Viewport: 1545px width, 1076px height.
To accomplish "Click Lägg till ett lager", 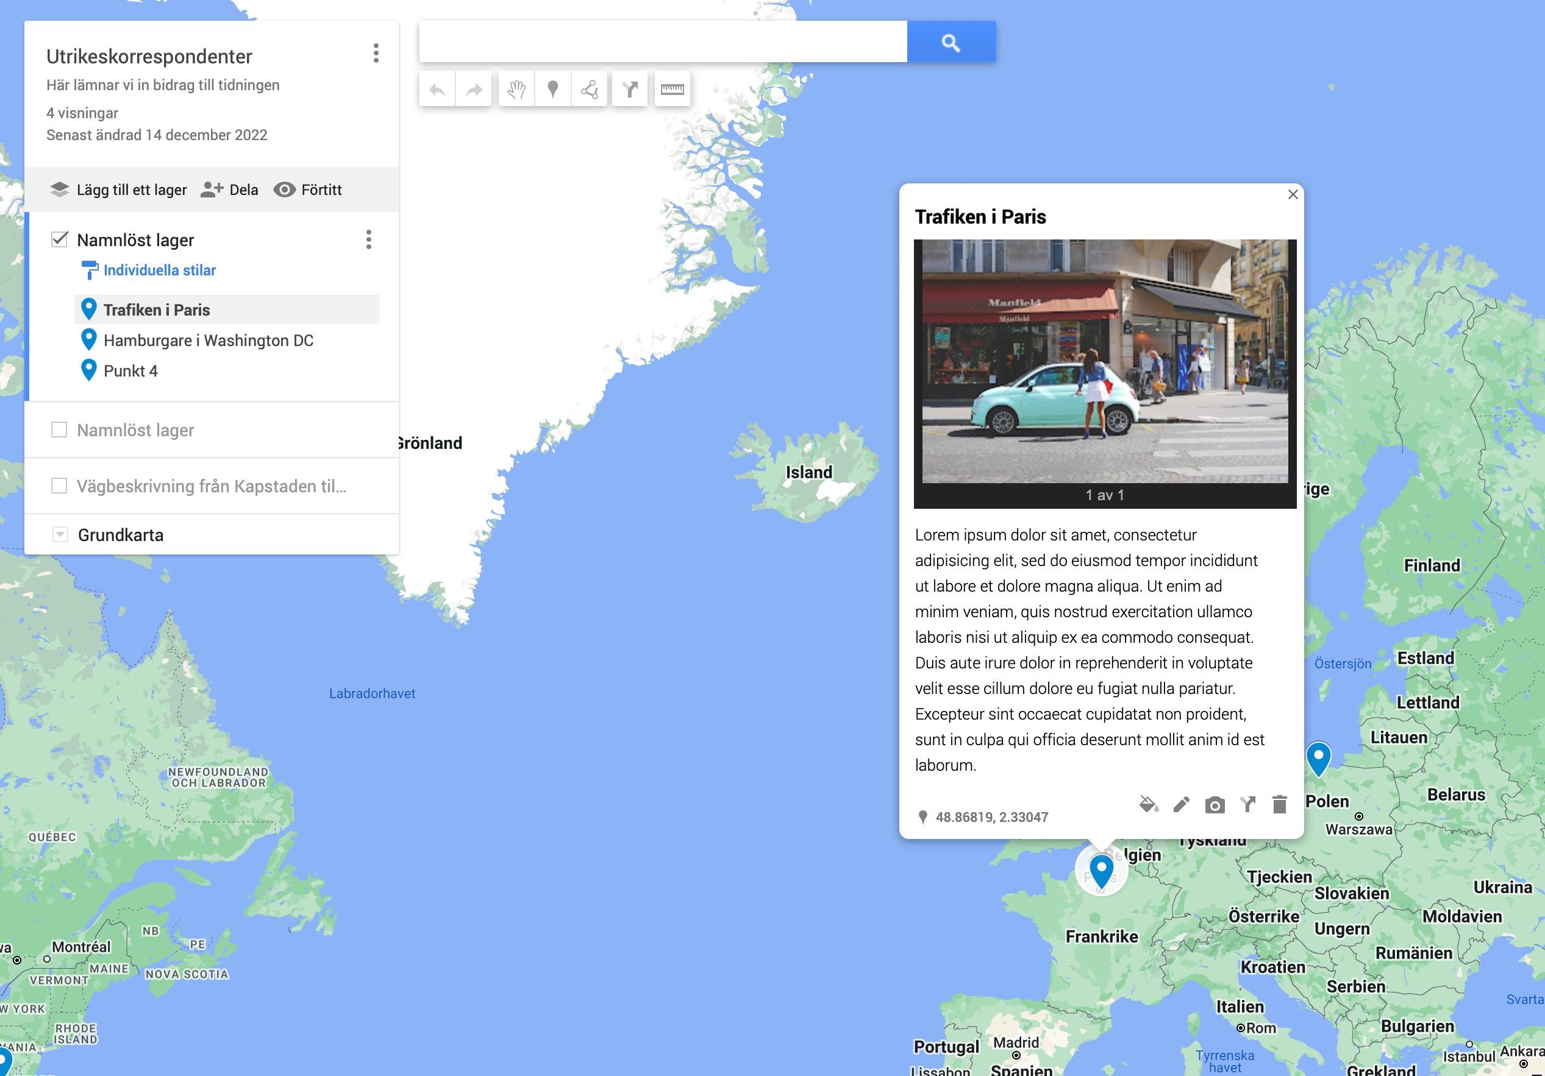I will pos(119,189).
